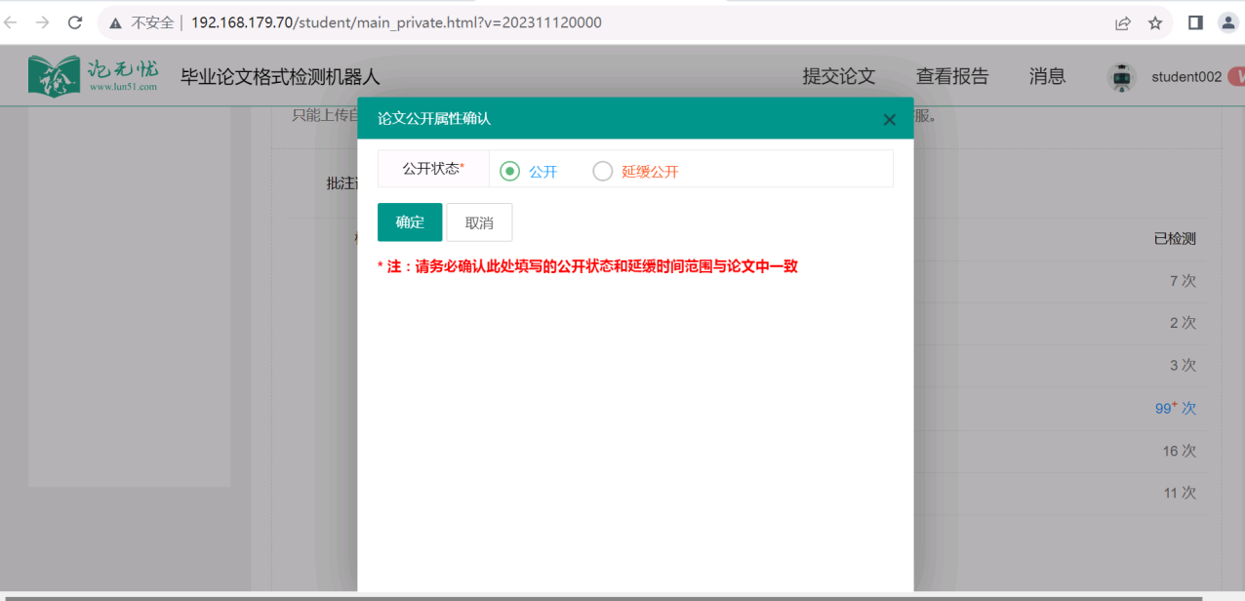The image size is (1245, 601).
Task: Click the 确定 button
Action: tap(410, 222)
